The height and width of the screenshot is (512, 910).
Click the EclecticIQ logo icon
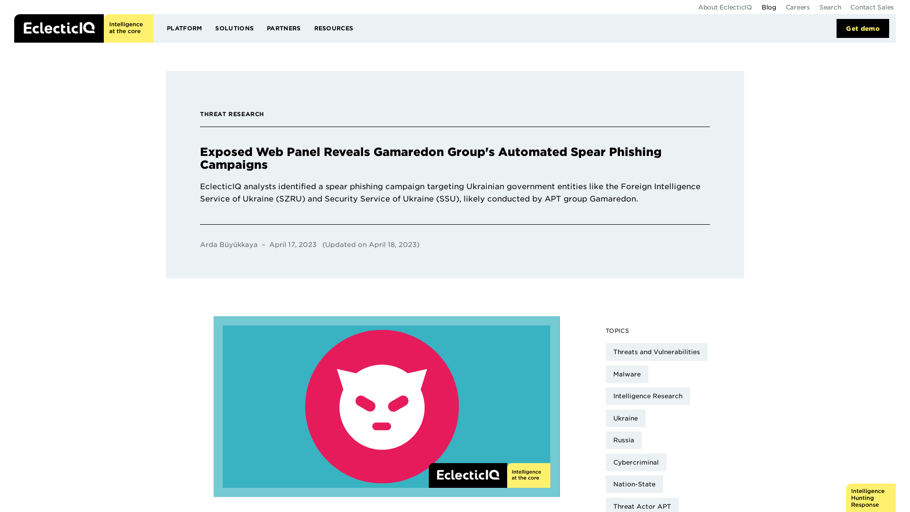[x=59, y=28]
